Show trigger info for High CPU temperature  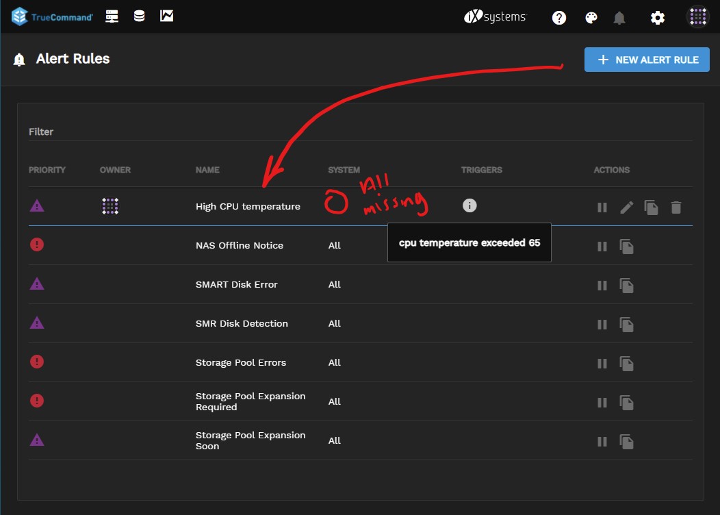470,205
